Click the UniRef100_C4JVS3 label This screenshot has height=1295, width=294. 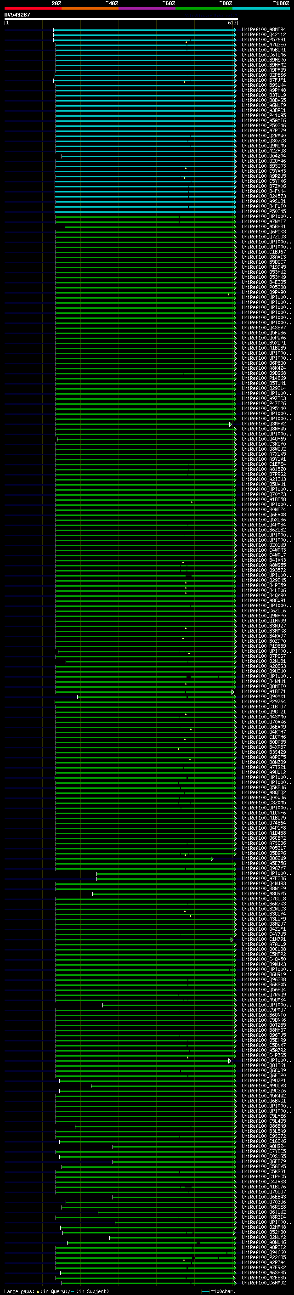coord(263,1182)
